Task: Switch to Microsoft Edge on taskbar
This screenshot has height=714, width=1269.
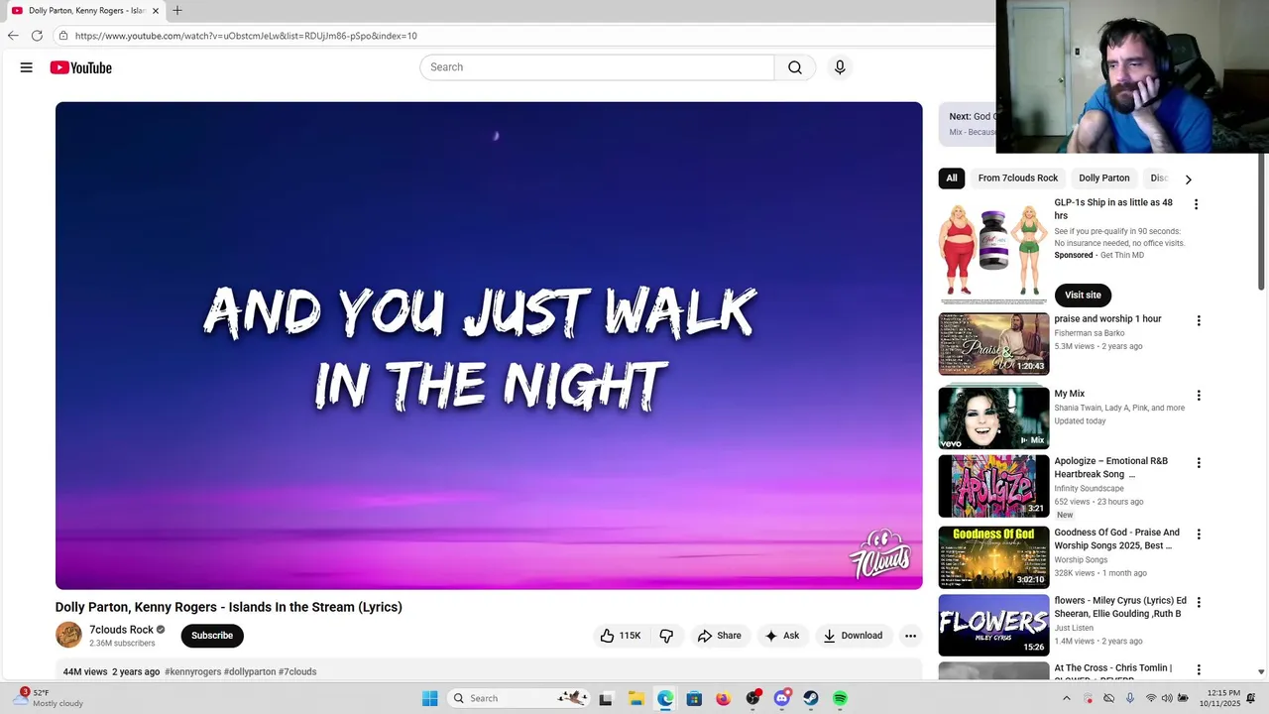Action: 665,698
